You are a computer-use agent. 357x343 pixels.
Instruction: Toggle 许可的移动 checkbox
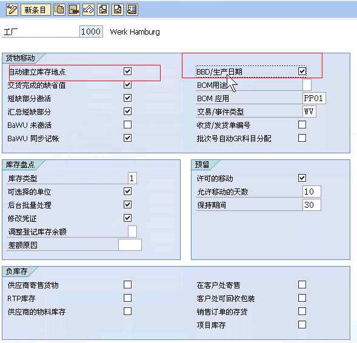coord(302,178)
